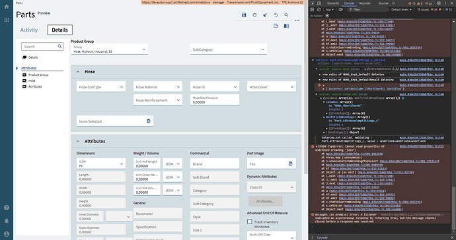Open the Elements tab in DevTools
456x240 pixels.
333,3
